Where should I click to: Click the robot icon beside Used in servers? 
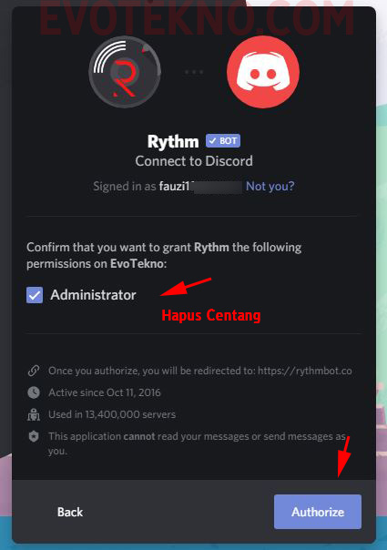pyautogui.click(x=34, y=414)
